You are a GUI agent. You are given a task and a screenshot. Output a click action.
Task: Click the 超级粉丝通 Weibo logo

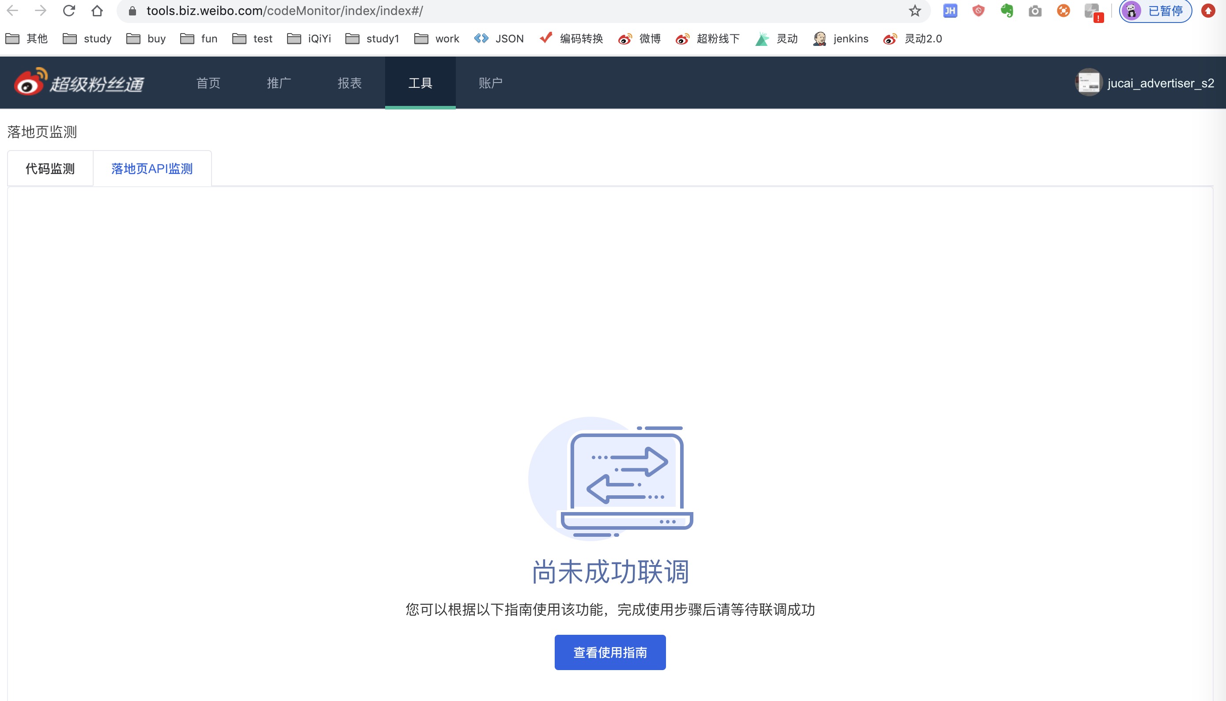point(79,83)
